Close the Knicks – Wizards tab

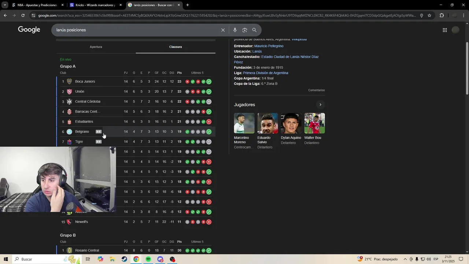pyautogui.click(x=121, y=5)
